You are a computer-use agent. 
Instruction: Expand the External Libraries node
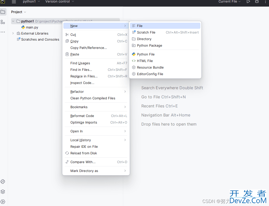click(13, 34)
